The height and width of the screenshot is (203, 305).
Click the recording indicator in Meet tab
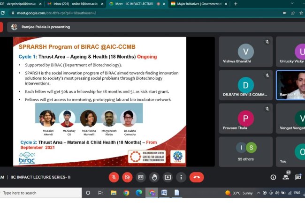click(x=158, y=4)
